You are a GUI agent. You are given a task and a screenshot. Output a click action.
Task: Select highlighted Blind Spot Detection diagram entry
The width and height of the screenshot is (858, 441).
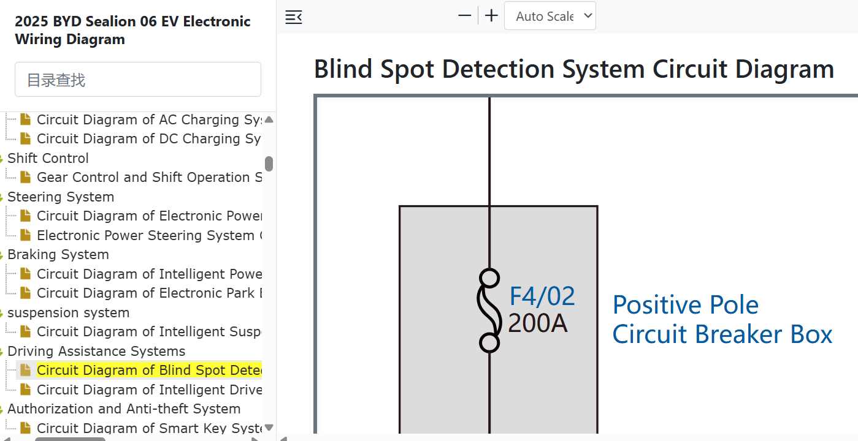tap(149, 370)
